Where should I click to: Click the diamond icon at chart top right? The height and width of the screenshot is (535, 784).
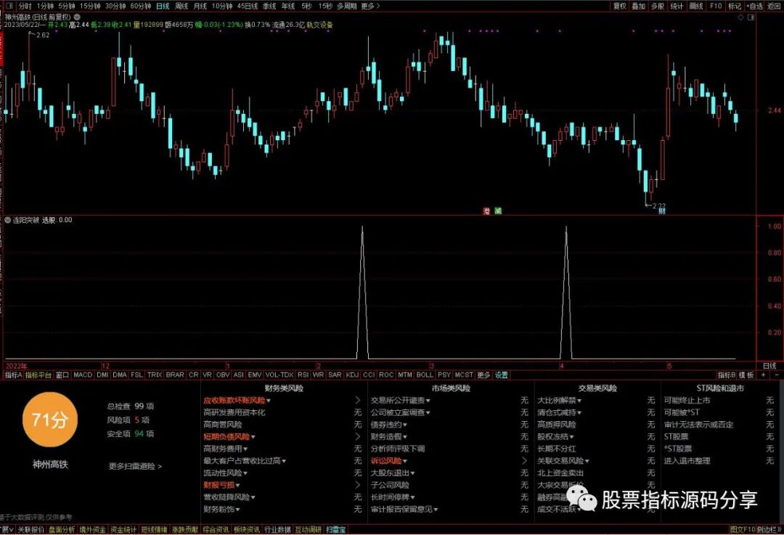click(x=740, y=17)
